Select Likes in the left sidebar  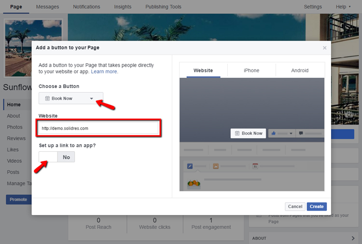[x=13, y=149]
